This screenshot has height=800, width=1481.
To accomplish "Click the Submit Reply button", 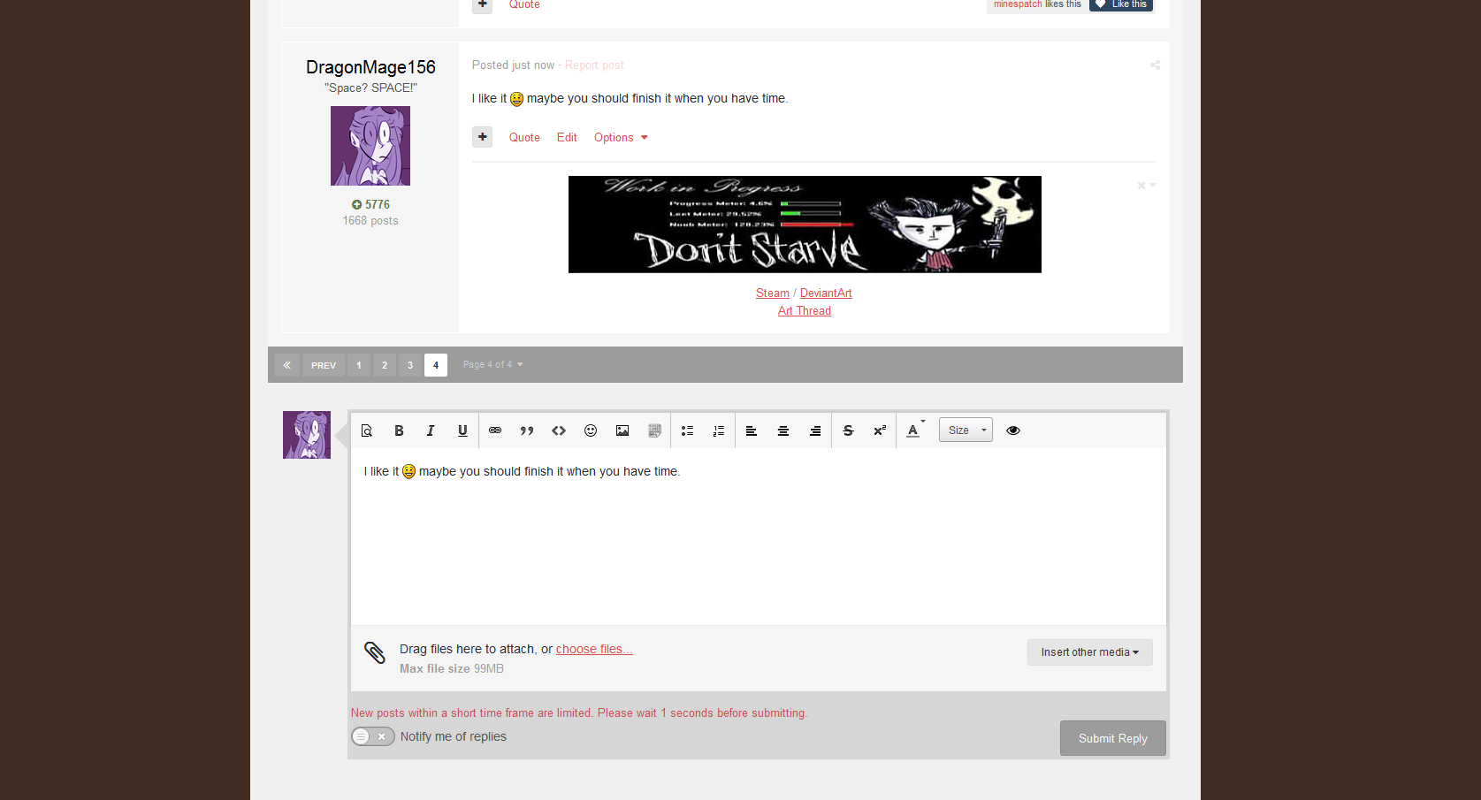I will (x=1112, y=738).
